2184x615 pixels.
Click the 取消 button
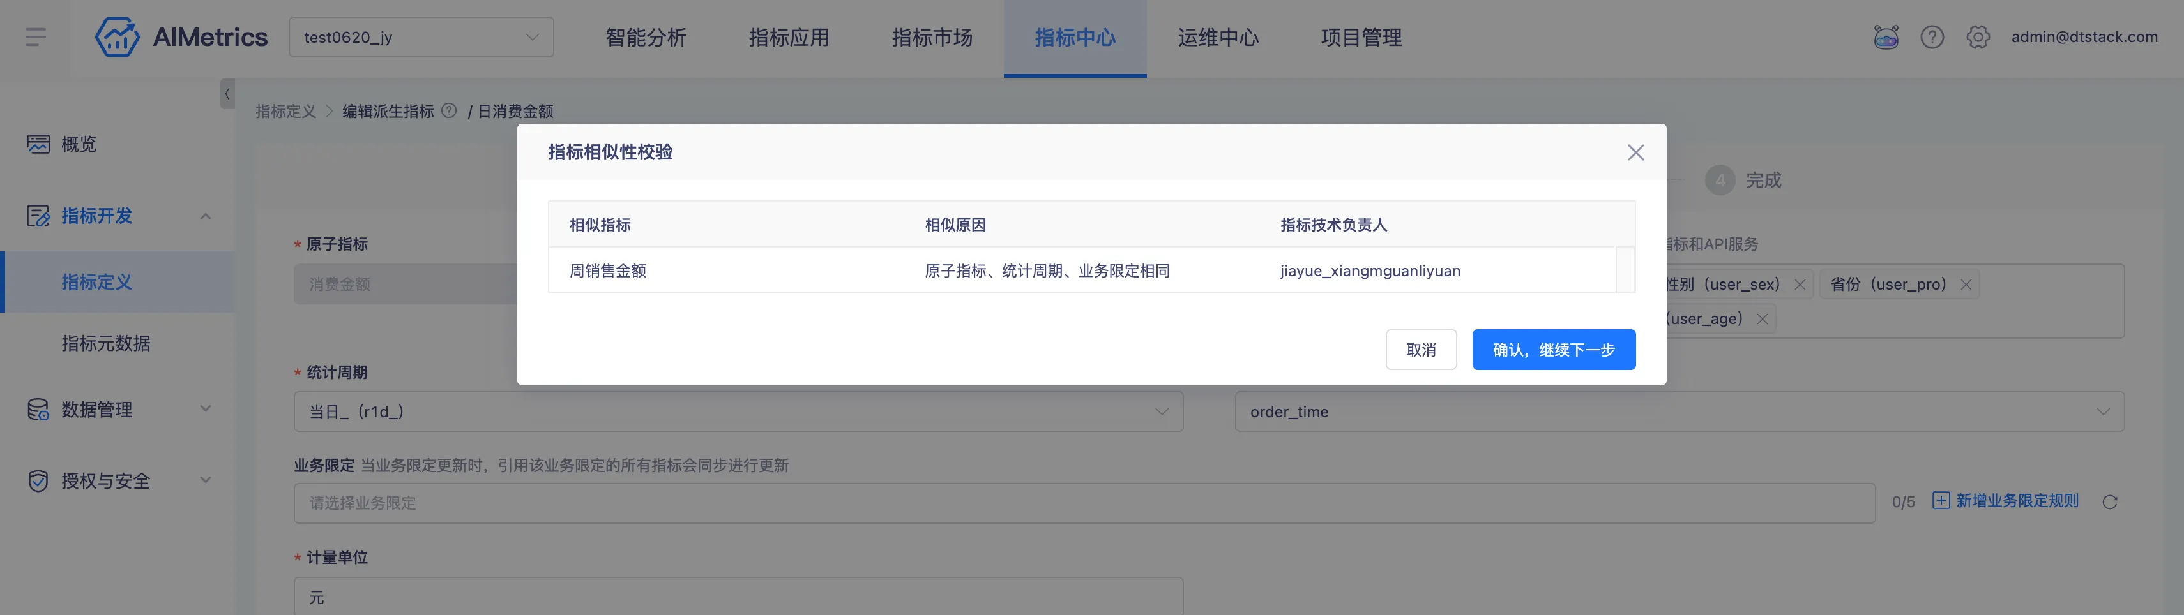1420,350
